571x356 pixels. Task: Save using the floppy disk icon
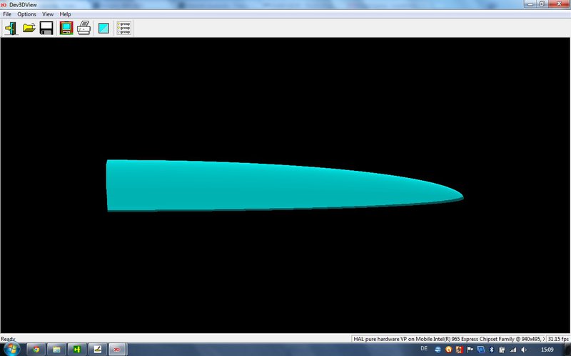coord(46,28)
